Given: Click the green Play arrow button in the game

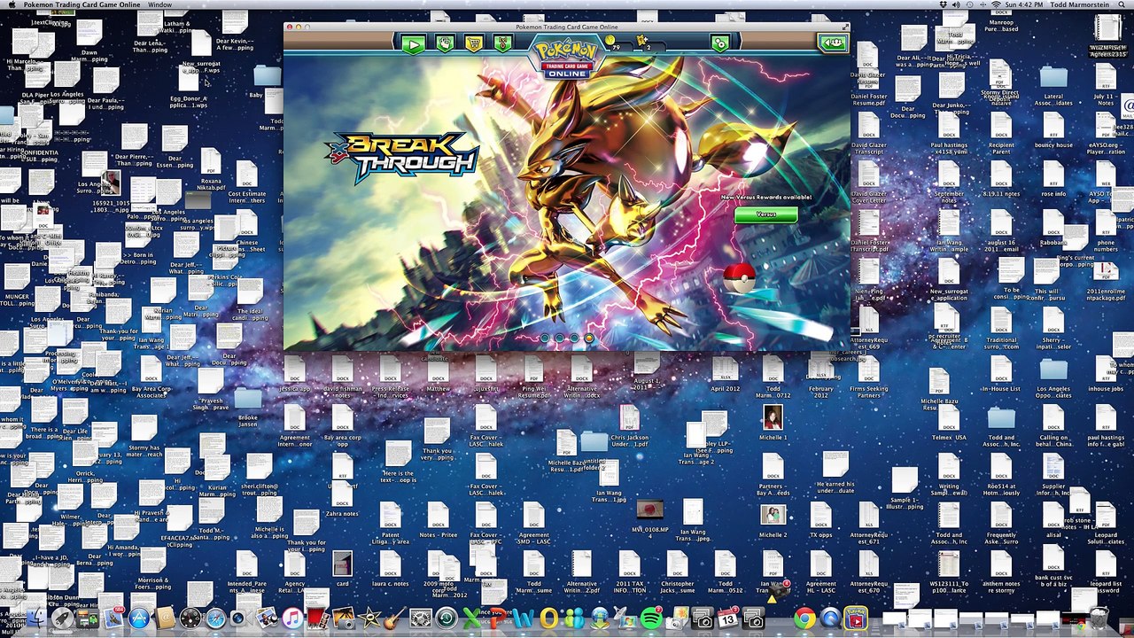Looking at the screenshot, I should click(413, 43).
